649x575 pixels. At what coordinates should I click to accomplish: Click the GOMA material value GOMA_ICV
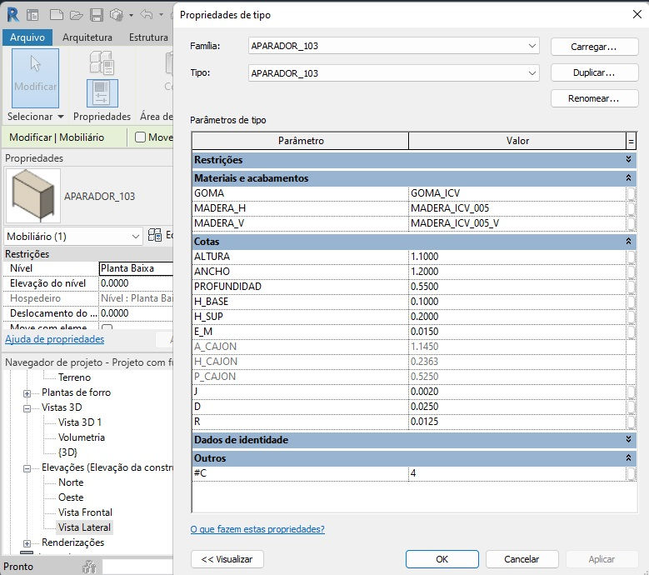(517, 192)
